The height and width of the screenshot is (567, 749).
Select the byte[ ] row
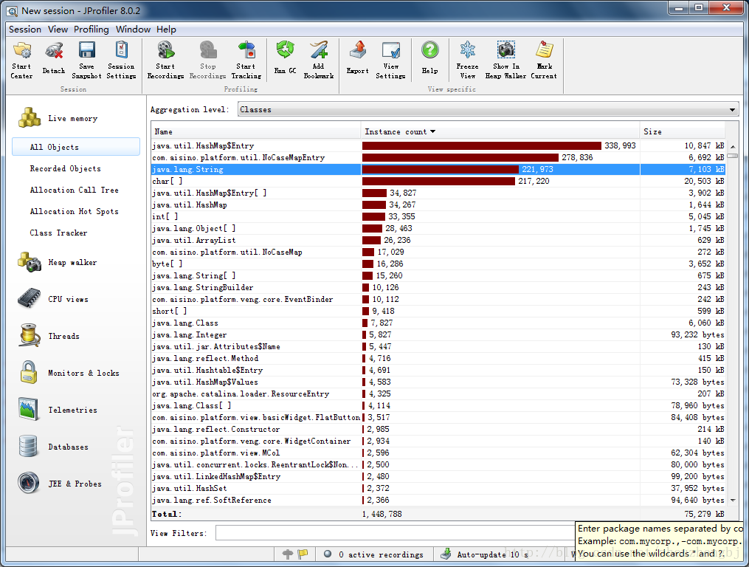coord(438,264)
